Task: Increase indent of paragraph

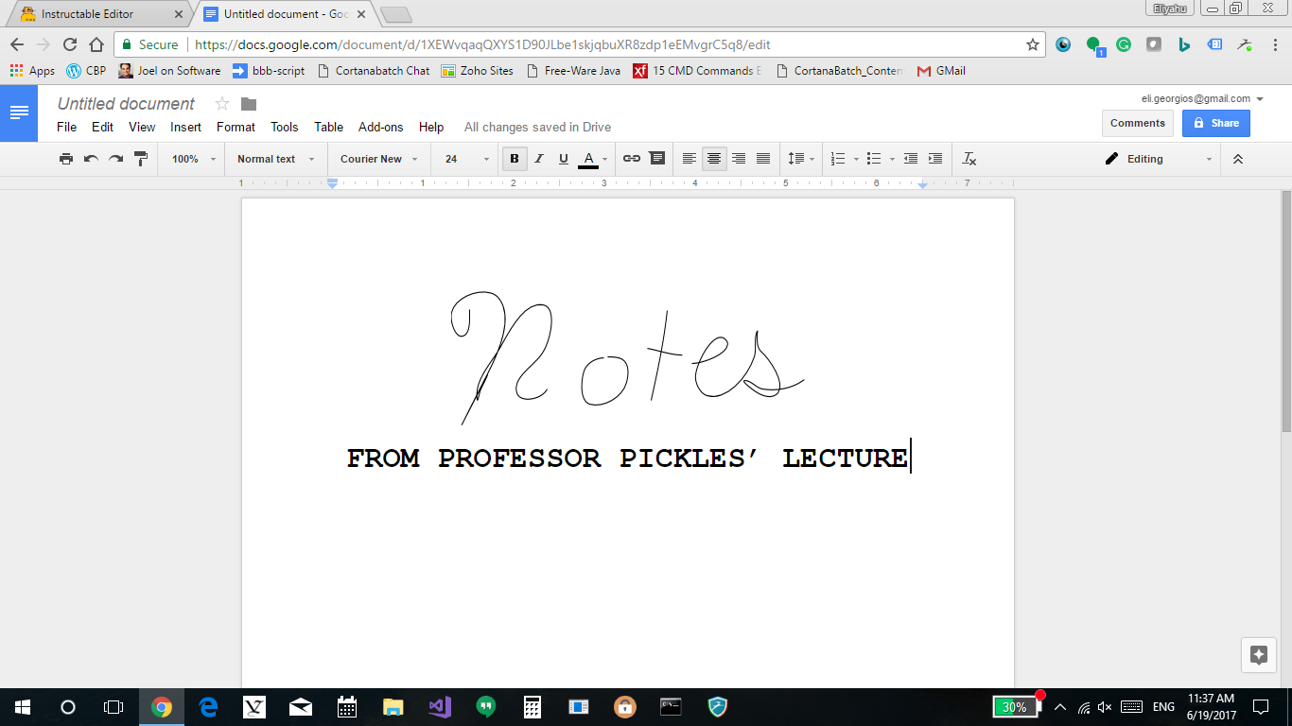Action: (x=935, y=159)
